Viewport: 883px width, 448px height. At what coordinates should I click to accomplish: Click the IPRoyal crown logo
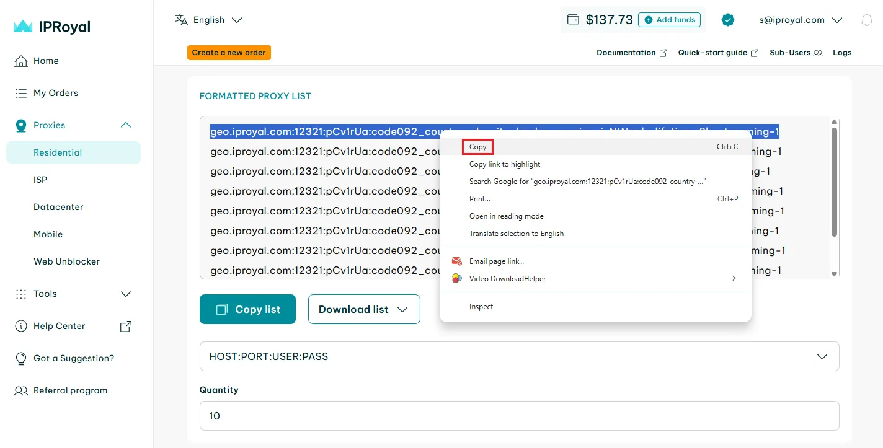click(23, 27)
